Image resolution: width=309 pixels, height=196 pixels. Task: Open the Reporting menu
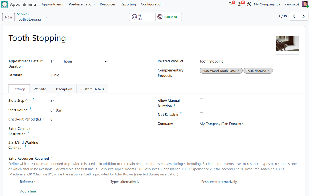click(128, 4)
